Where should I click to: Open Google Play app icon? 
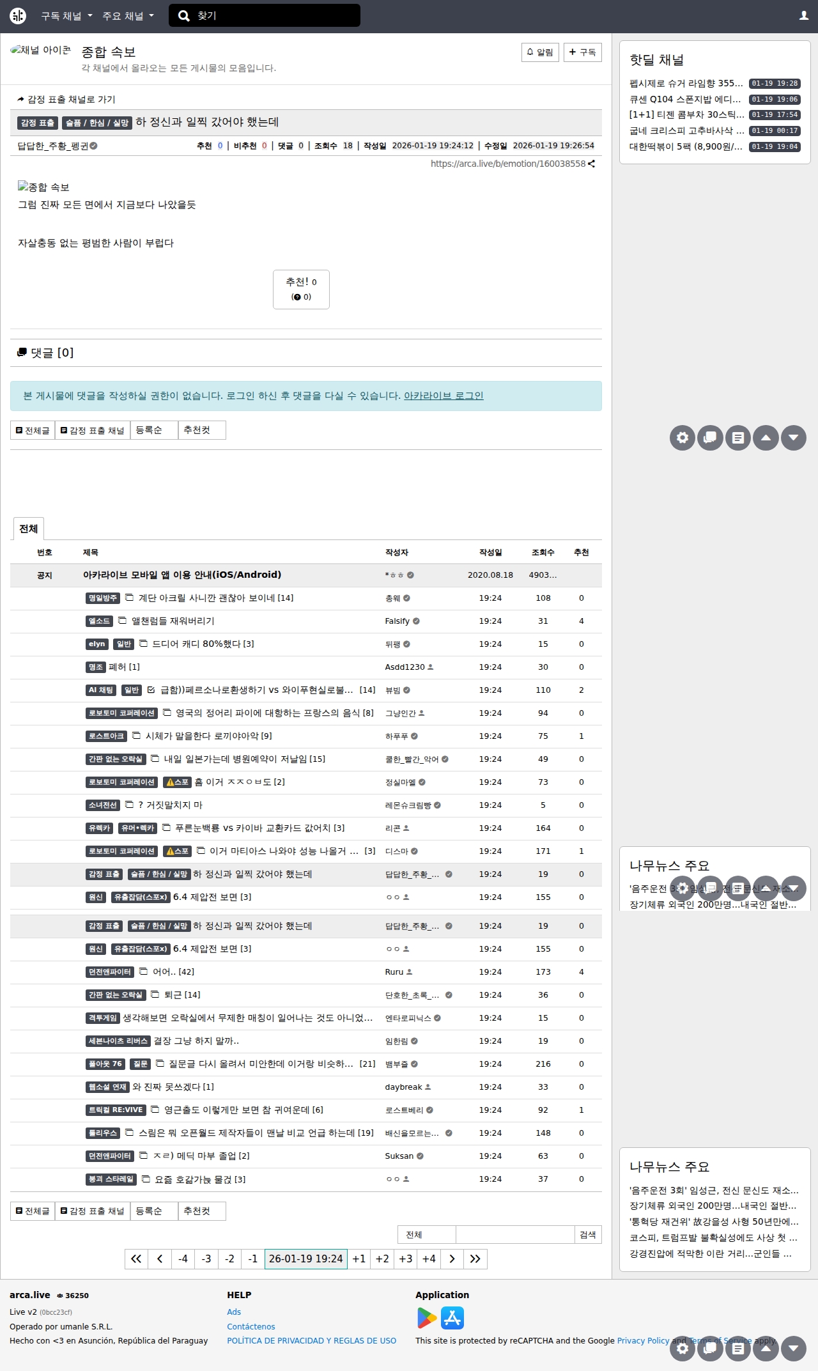[x=427, y=1318]
